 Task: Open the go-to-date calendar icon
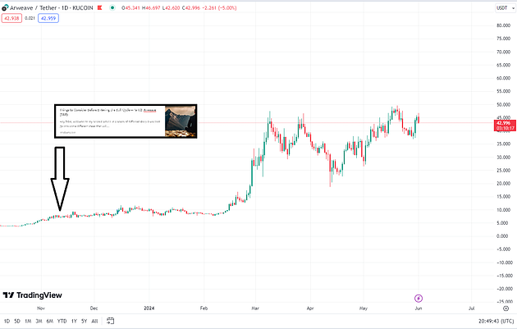[x=111, y=321]
